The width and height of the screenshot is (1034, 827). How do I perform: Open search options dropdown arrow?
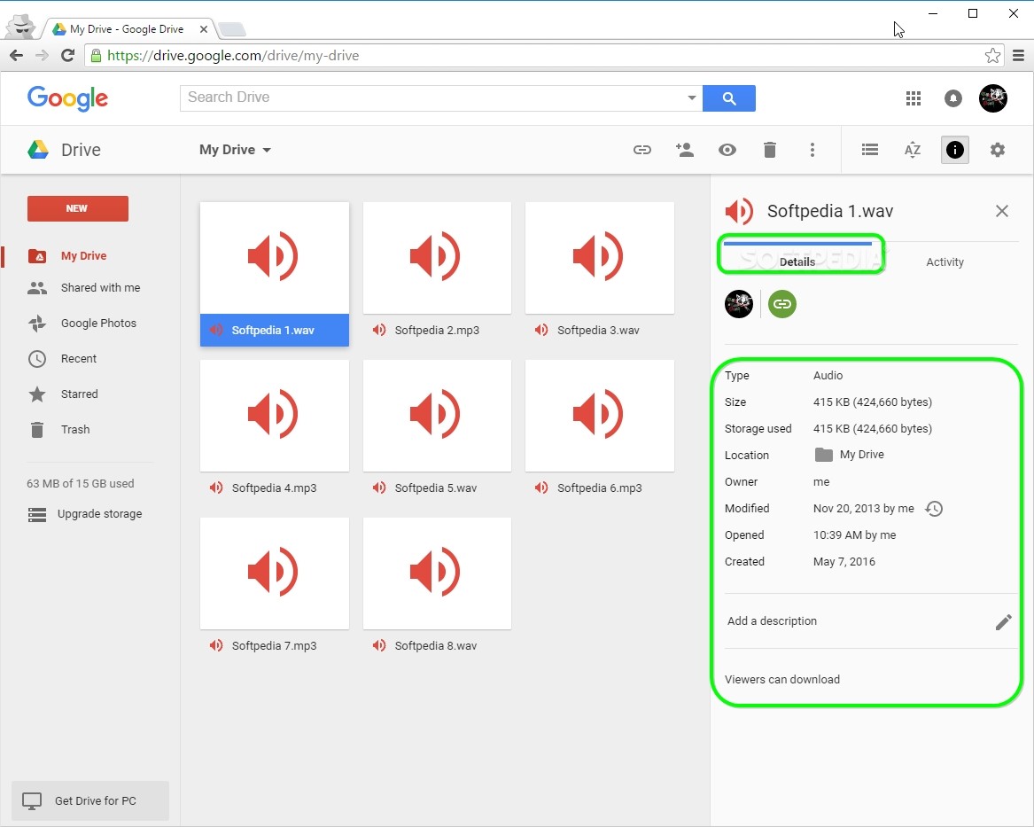coord(691,98)
